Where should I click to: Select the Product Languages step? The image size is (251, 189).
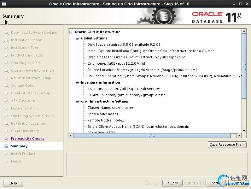point(27,55)
